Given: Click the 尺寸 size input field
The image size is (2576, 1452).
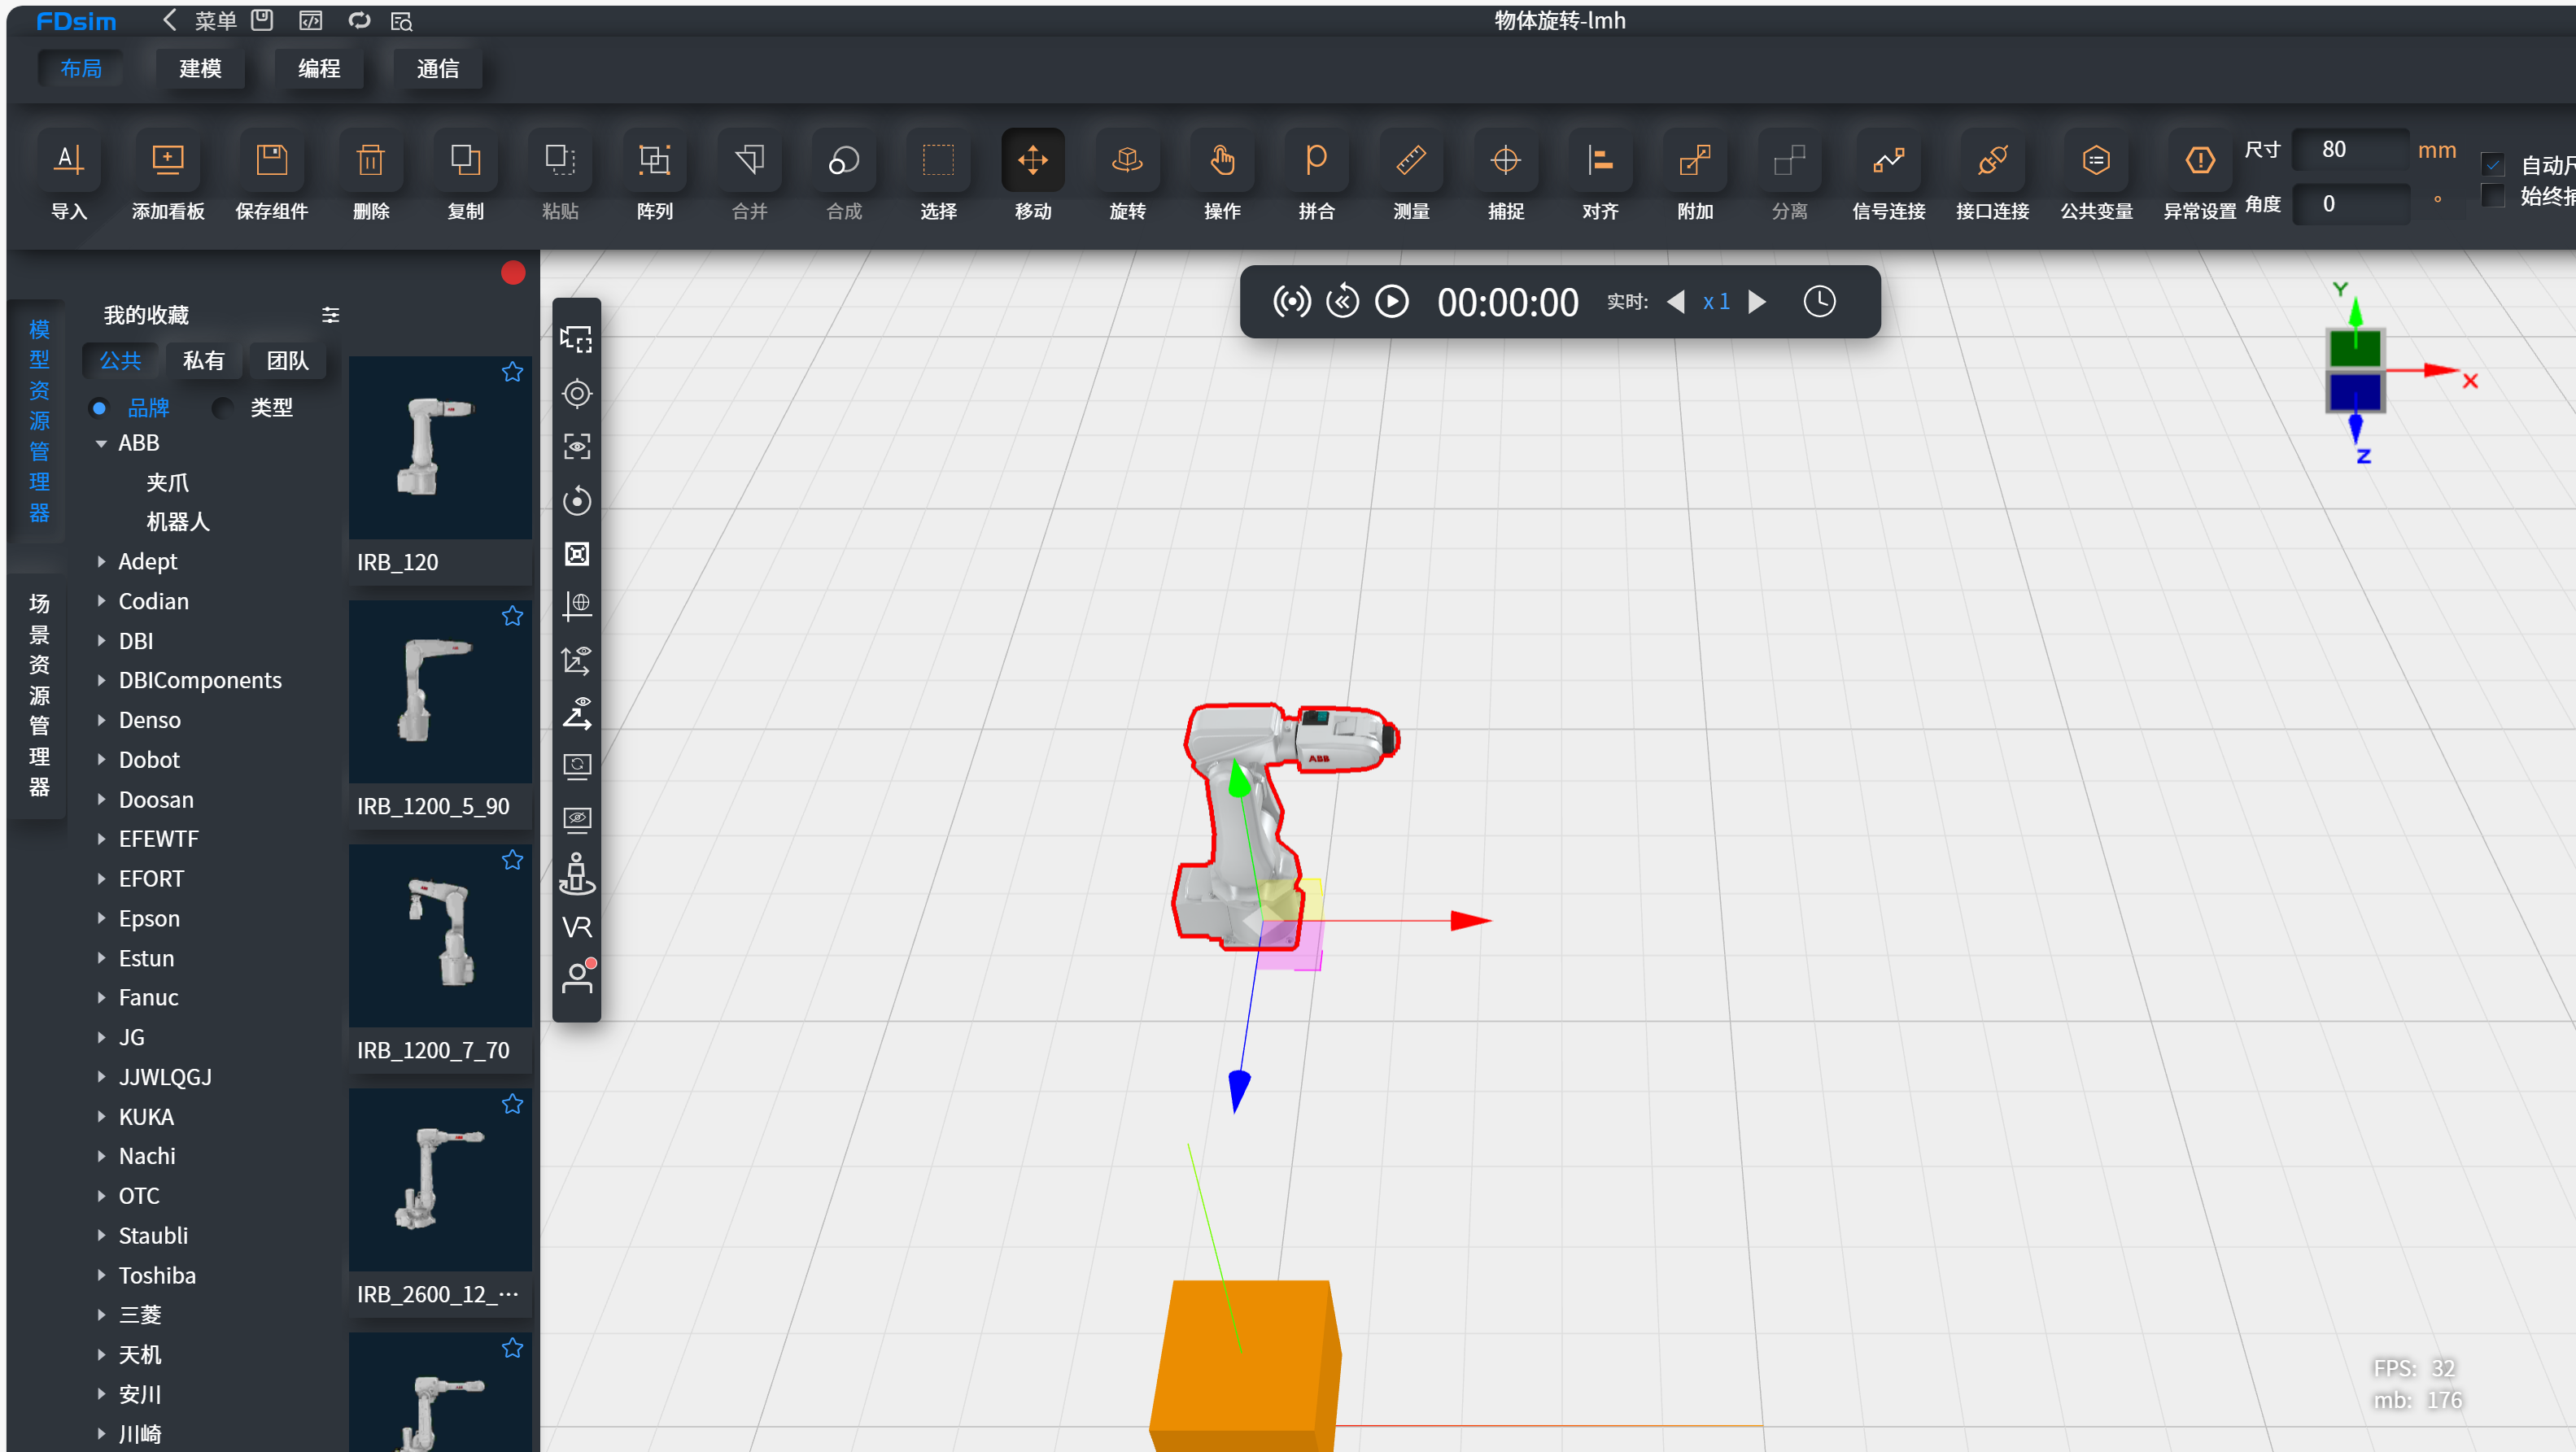Looking at the screenshot, I should click(x=2350, y=150).
